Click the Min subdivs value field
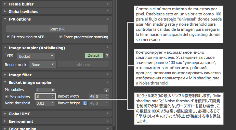Image resolution: width=236 pixels, height=130 pixels. click(43, 90)
